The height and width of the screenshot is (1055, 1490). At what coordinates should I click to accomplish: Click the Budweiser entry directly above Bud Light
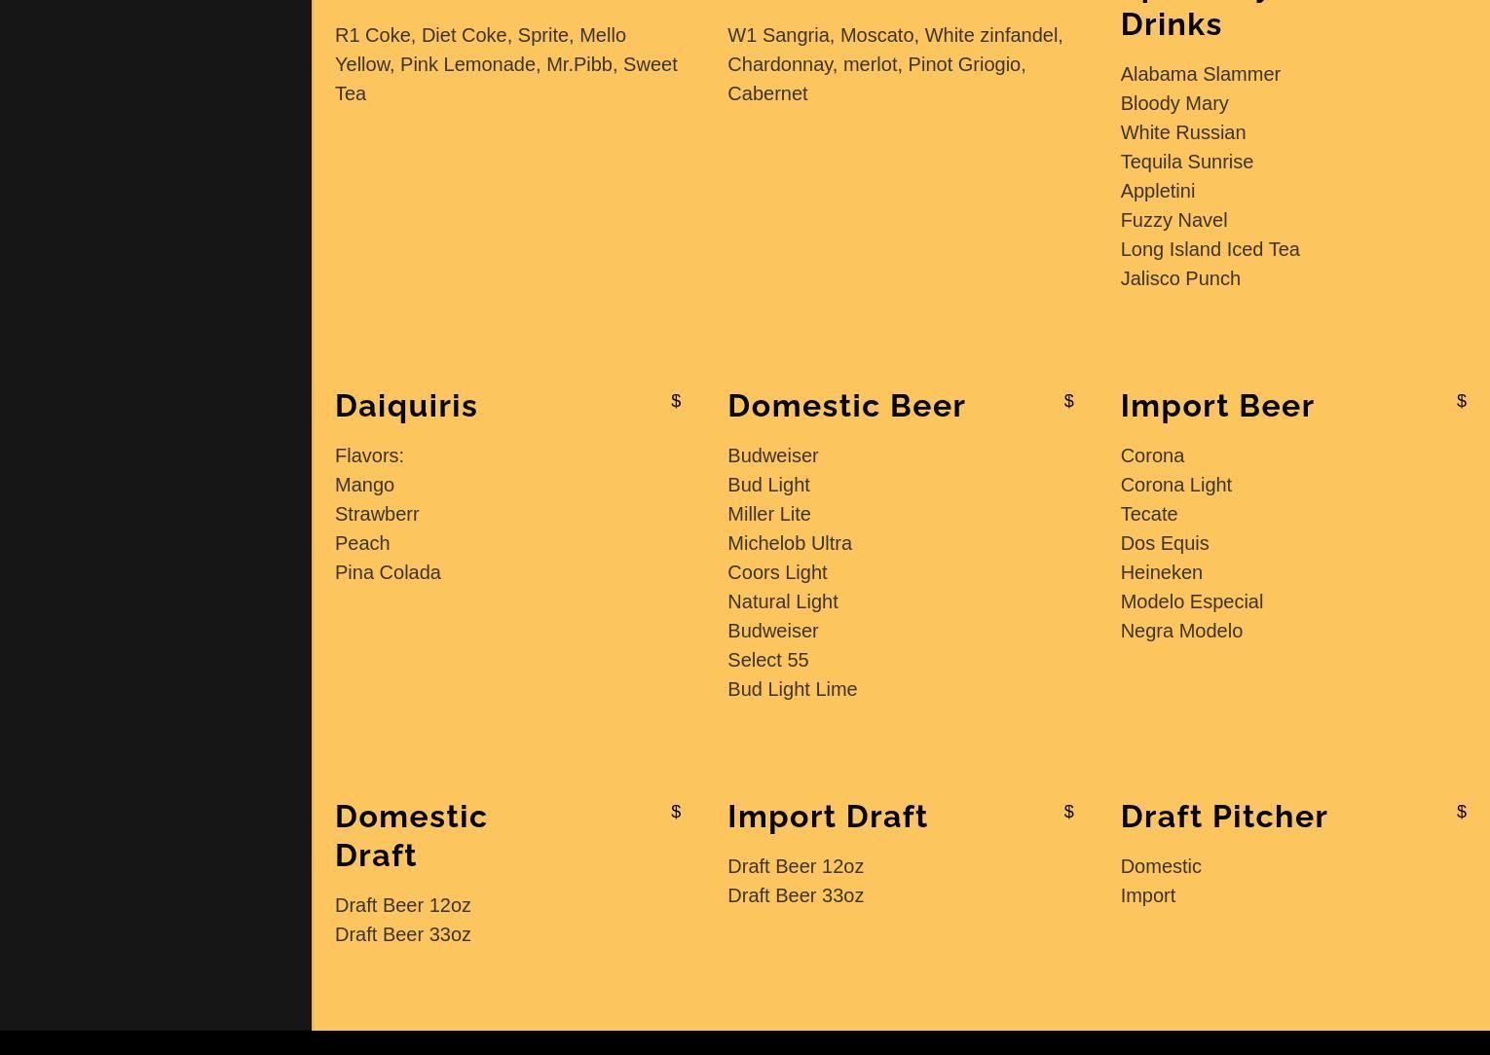[x=773, y=455]
